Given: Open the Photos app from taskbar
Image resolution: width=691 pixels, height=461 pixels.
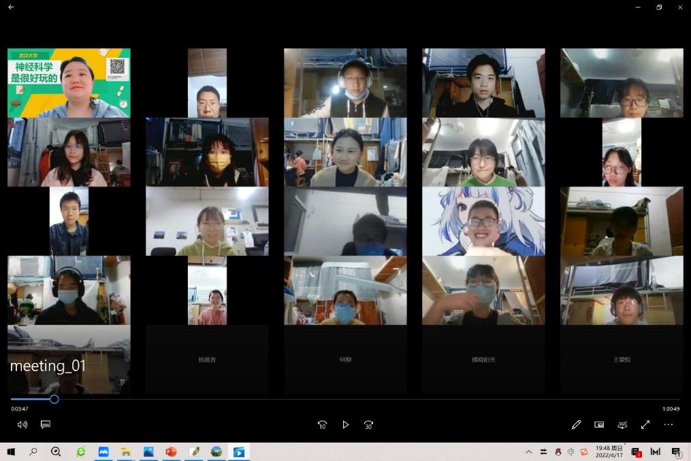Looking at the screenshot, I should [148, 451].
